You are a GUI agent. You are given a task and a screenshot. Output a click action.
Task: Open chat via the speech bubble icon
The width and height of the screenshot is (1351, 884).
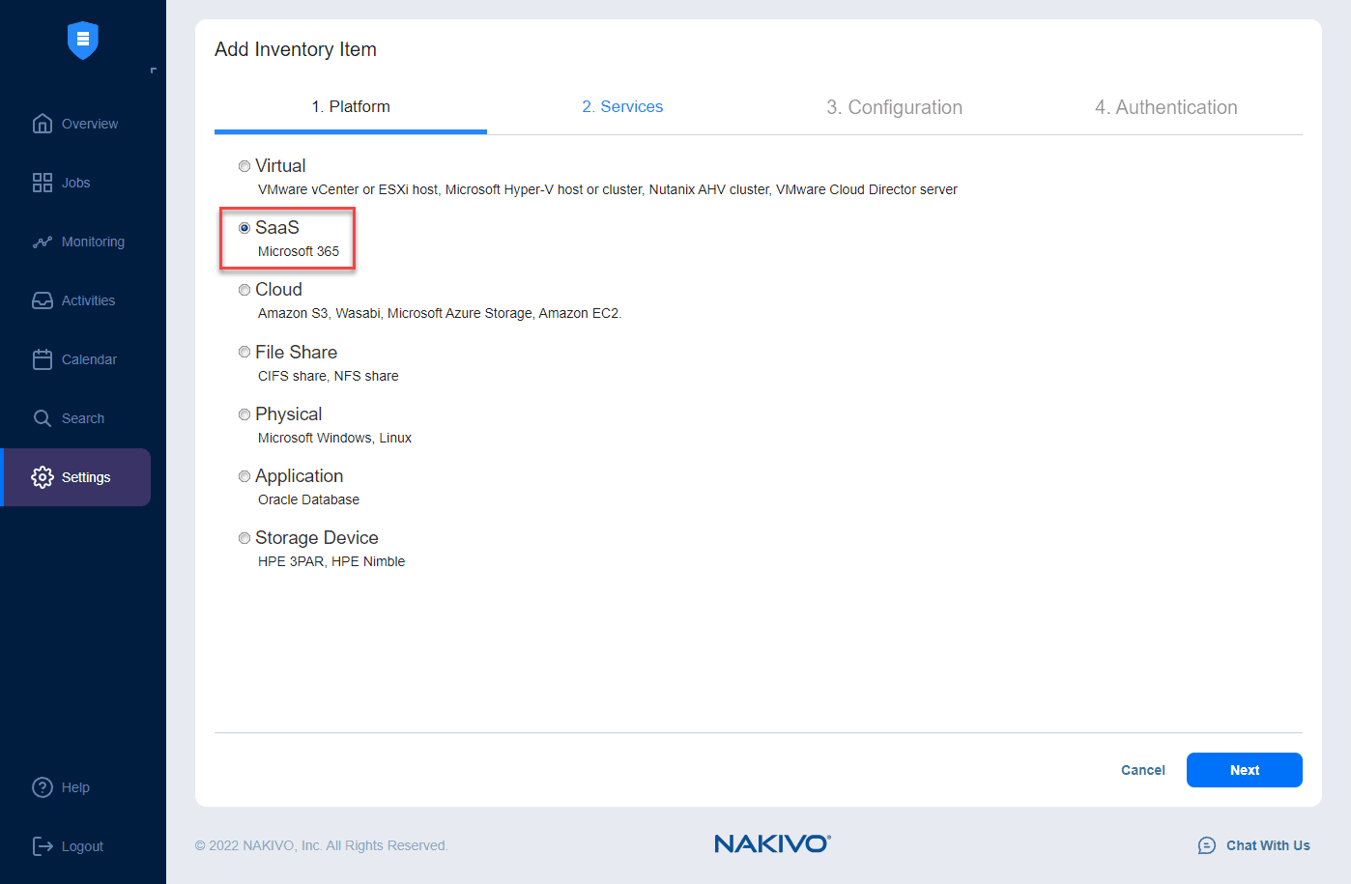[1206, 844]
